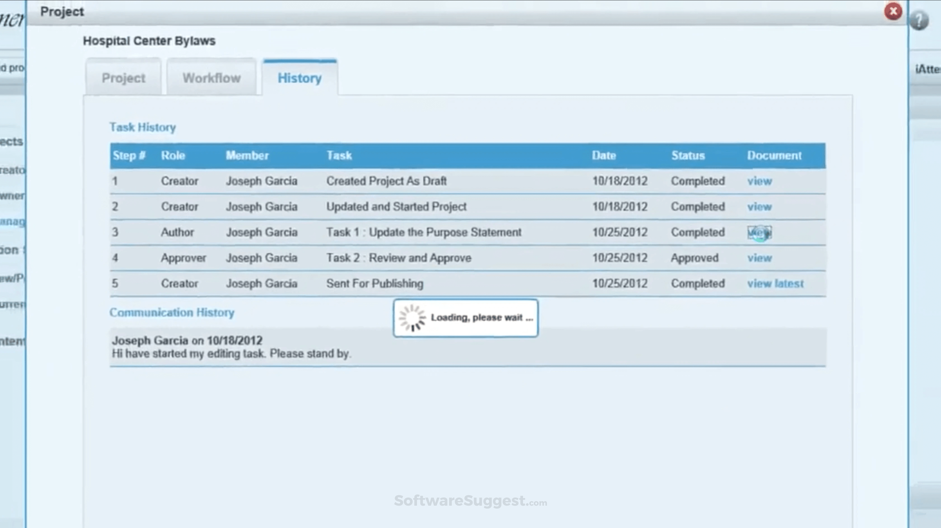Viewport: 941px width, 528px height.
Task: Click the Step # column header
Action: pyautogui.click(x=129, y=155)
